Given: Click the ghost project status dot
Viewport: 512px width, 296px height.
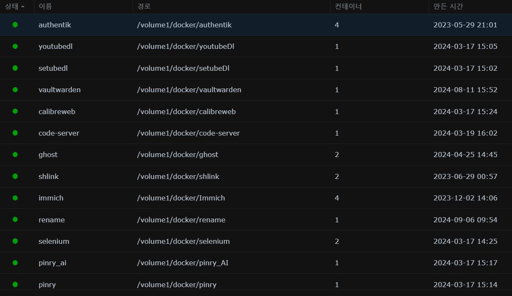Looking at the screenshot, I should [x=15, y=155].
